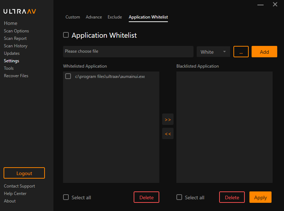Viewport: 284px width, 211px height.
Task: Select Settings in sidebar
Action: (x=12, y=61)
